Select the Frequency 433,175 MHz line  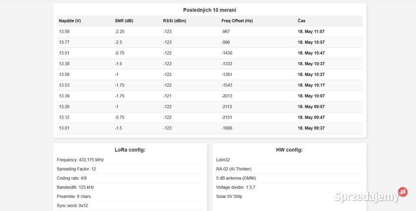(x=80, y=160)
